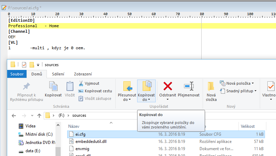
Task: Click the editor document icon beside F:\sources\ei.cfg
Action: pyautogui.click(x=4, y=8)
